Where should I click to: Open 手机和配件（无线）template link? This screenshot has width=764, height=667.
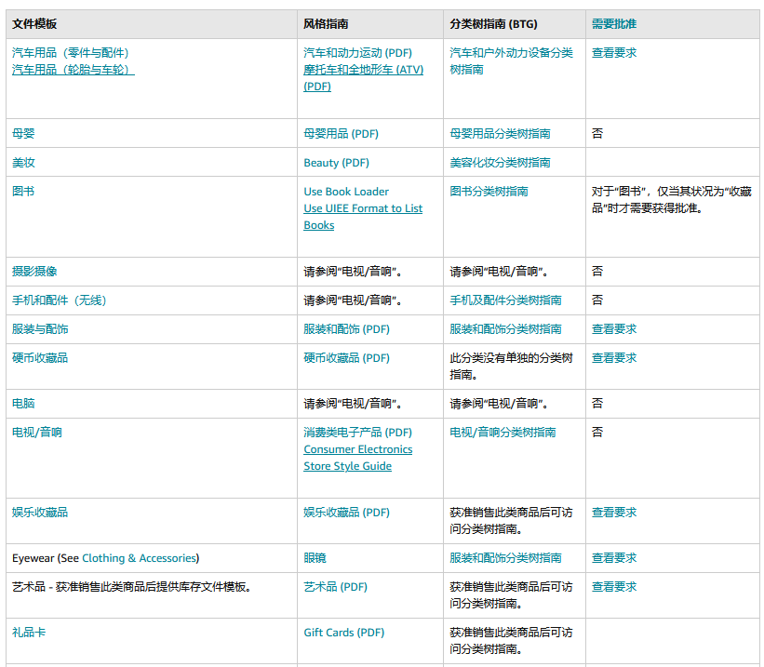(x=59, y=300)
